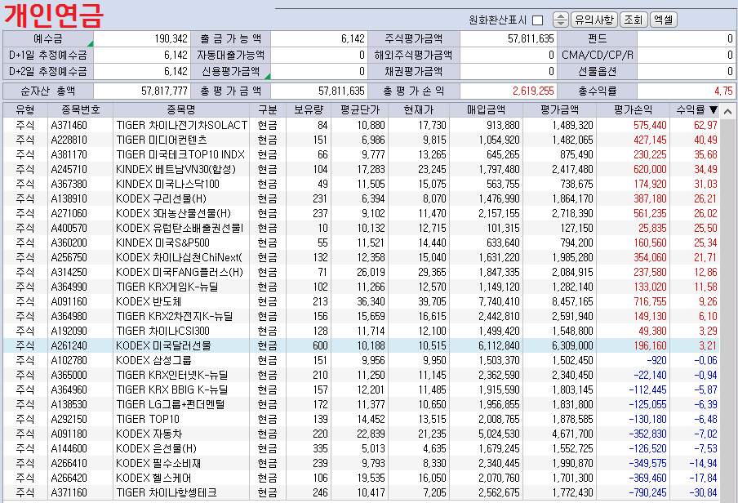Click the 예수금 value 190,342
Image resolution: width=738 pixels, height=503 pixels.
pos(171,38)
